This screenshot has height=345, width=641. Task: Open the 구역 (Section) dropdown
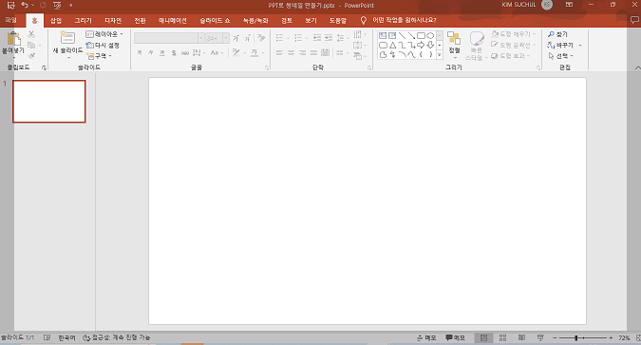click(x=100, y=56)
